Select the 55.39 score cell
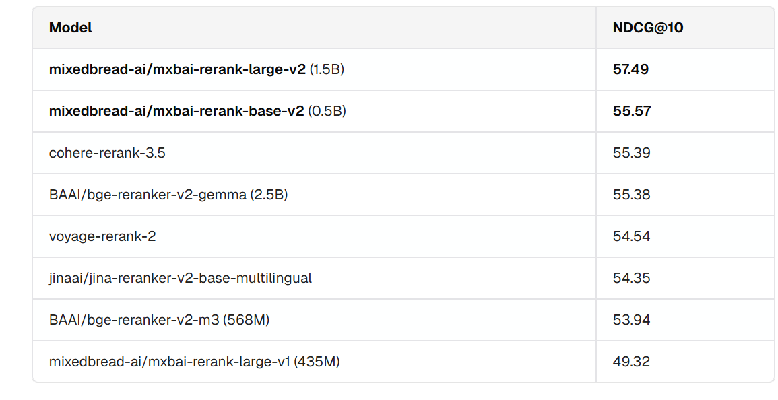This screenshot has width=778, height=400. [x=632, y=153]
